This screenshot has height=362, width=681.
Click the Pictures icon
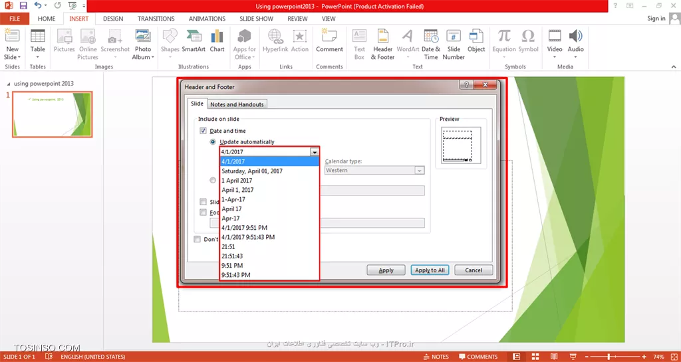tap(65, 36)
